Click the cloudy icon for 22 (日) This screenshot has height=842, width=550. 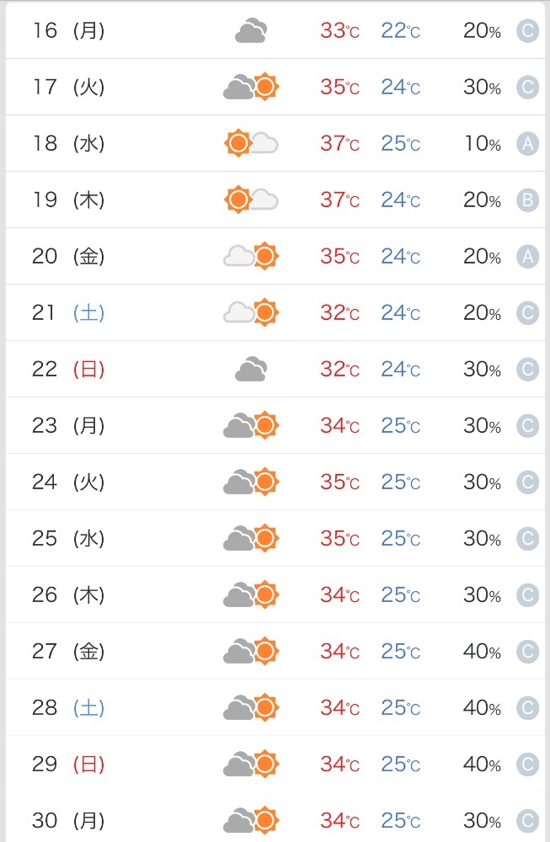[x=251, y=369]
